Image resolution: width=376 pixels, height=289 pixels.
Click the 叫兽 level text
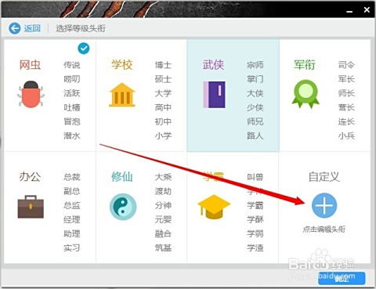[x=255, y=177]
